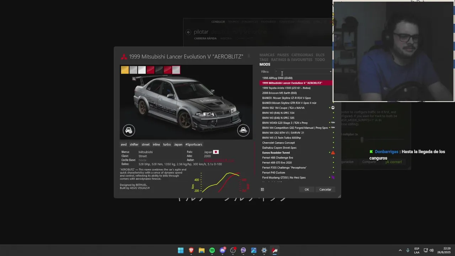455x256 pixels.
Task: Confirm selection with OK button
Action: click(x=307, y=190)
